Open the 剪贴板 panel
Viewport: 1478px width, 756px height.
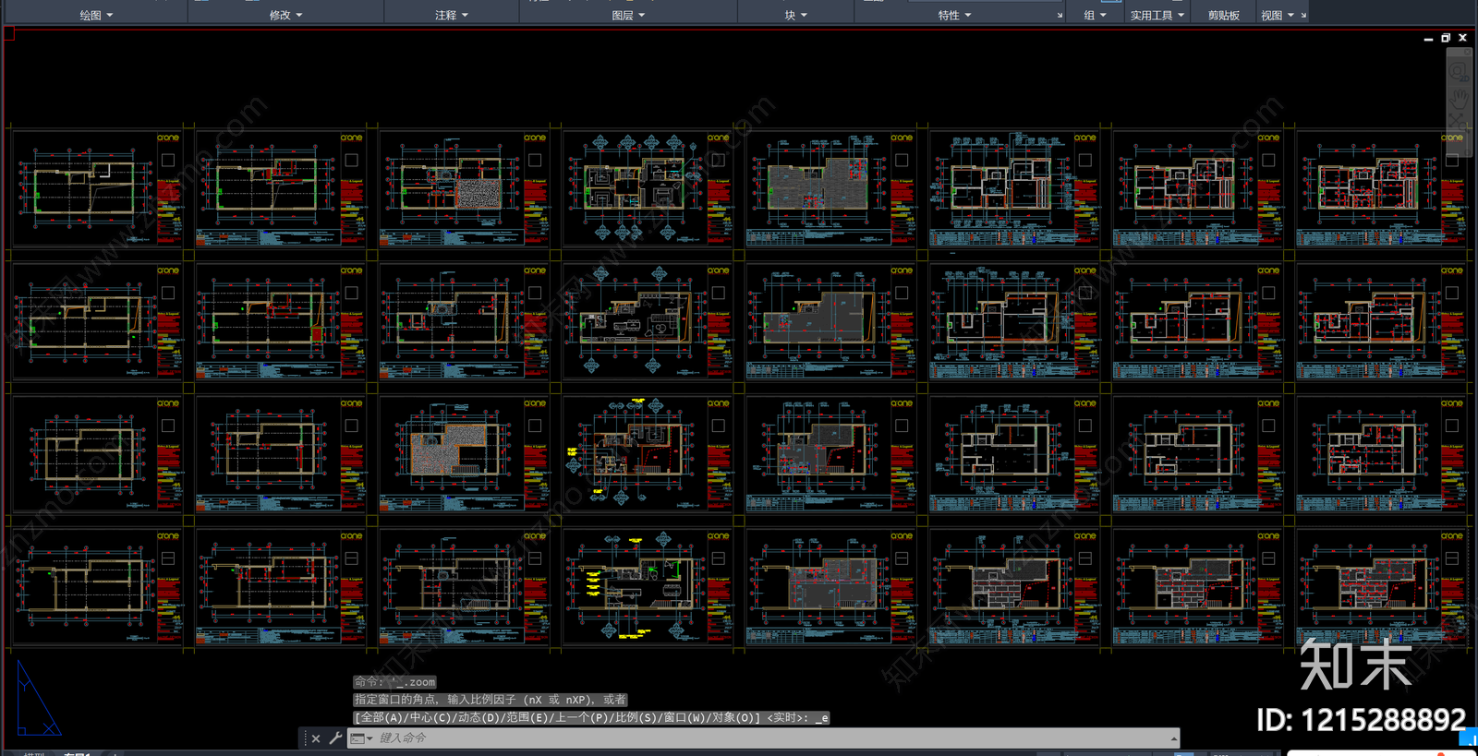[1223, 15]
